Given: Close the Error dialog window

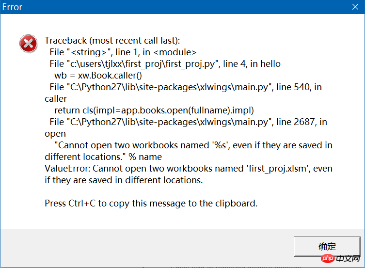Looking at the screenshot, I should pyautogui.click(x=355, y=7).
